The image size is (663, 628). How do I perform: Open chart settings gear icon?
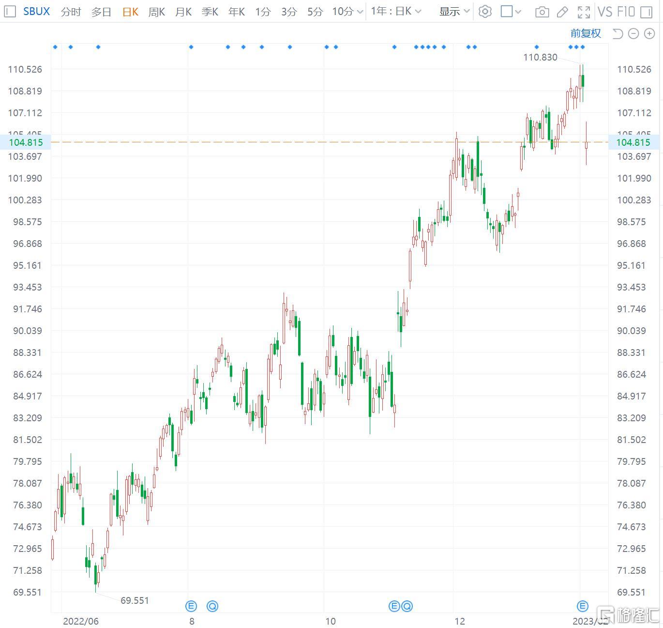pyautogui.click(x=484, y=12)
